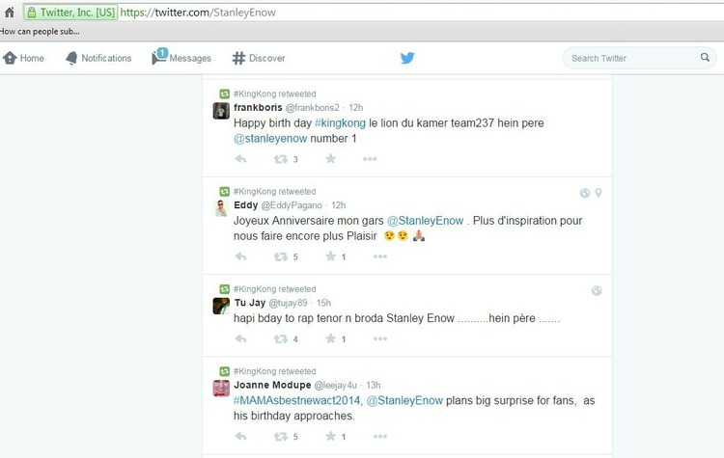Image resolution: width=724 pixels, height=458 pixels.
Task: Click '#KingKong retweeted' above frankboris tweet
Action: tap(275, 94)
